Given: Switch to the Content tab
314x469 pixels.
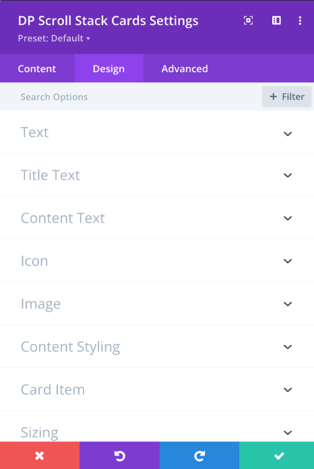Looking at the screenshot, I should click(37, 69).
